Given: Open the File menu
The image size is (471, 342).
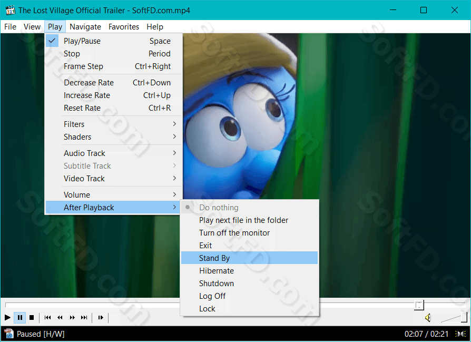Looking at the screenshot, I should (10, 27).
